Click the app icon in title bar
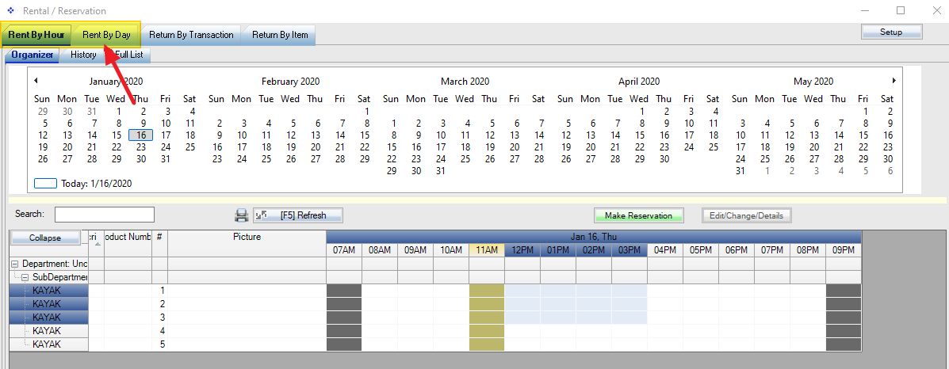Image resolution: width=949 pixels, height=369 pixels. (10, 10)
